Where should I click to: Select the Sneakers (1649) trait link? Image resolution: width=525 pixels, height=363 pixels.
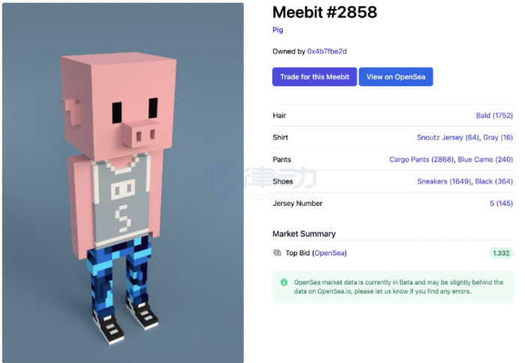(444, 181)
